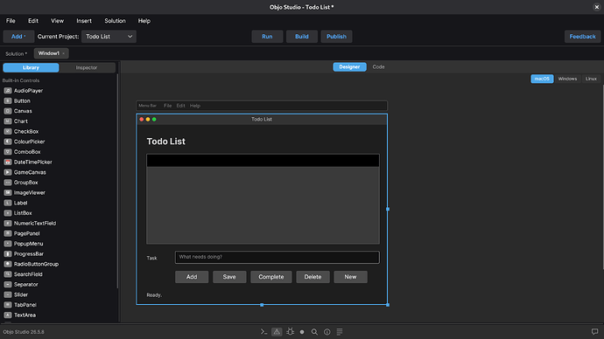604x339 pixels.
Task: Show the Inspector panel
Action: click(87, 67)
